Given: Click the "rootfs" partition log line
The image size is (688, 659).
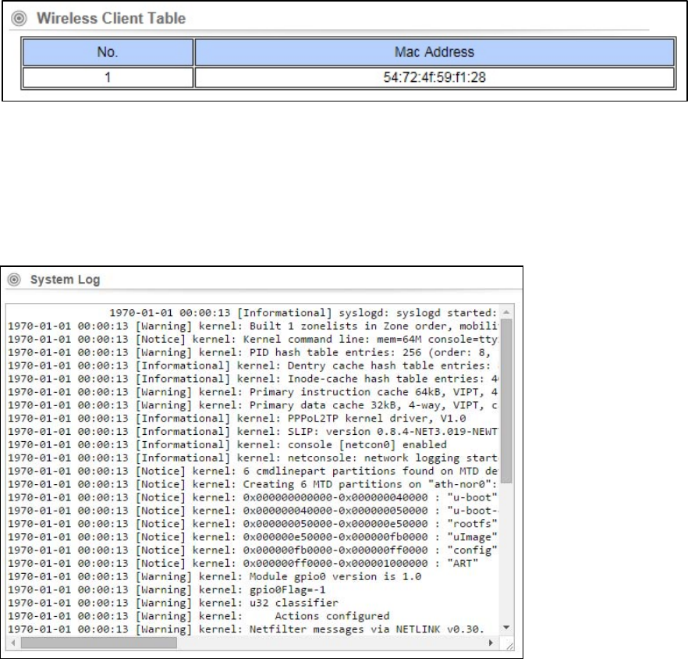Looking at the screenshot, I should click(x=253, y=524).
